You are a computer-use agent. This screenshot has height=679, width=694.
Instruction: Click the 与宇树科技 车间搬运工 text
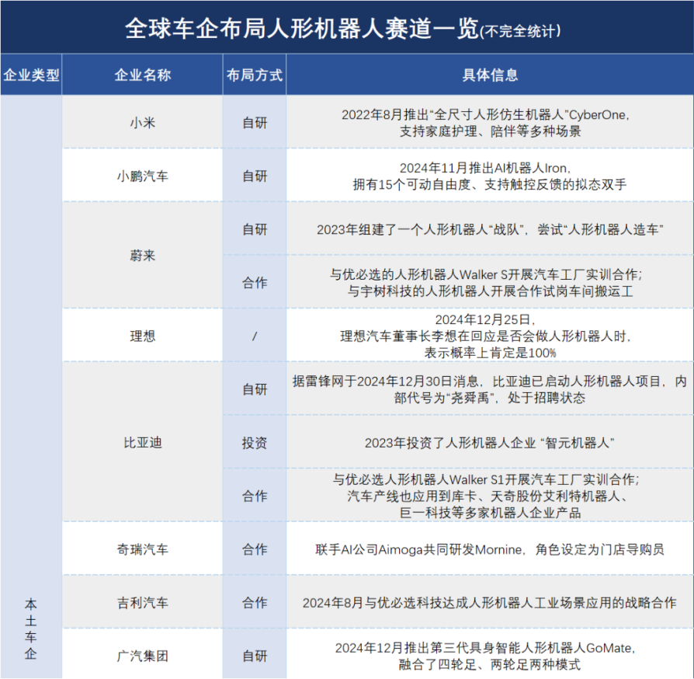490,291
